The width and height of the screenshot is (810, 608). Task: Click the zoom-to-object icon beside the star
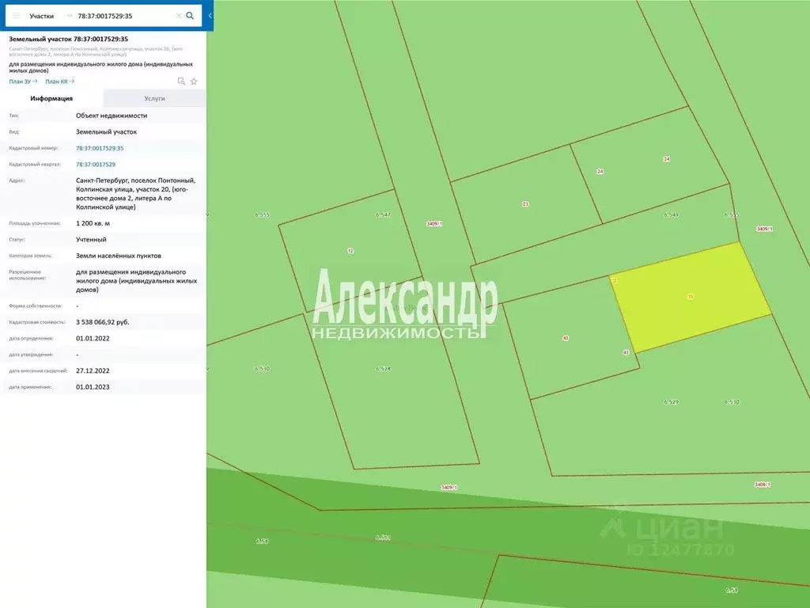coord(181,82)
